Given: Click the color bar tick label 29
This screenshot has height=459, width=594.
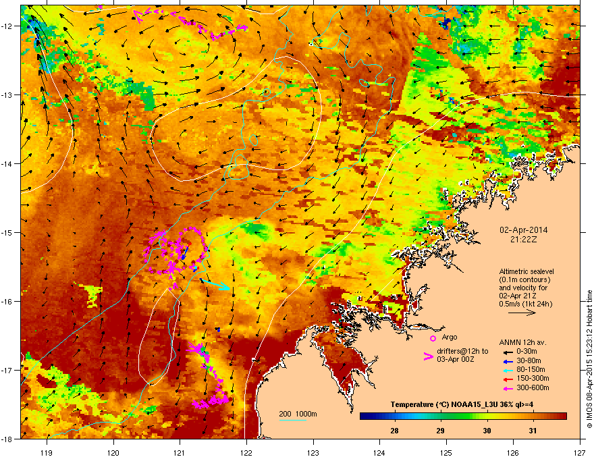Looking at the screenshot, I should (441, 431).
